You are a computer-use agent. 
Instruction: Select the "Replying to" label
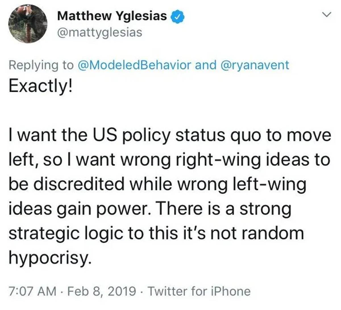[x=41, y=65]
